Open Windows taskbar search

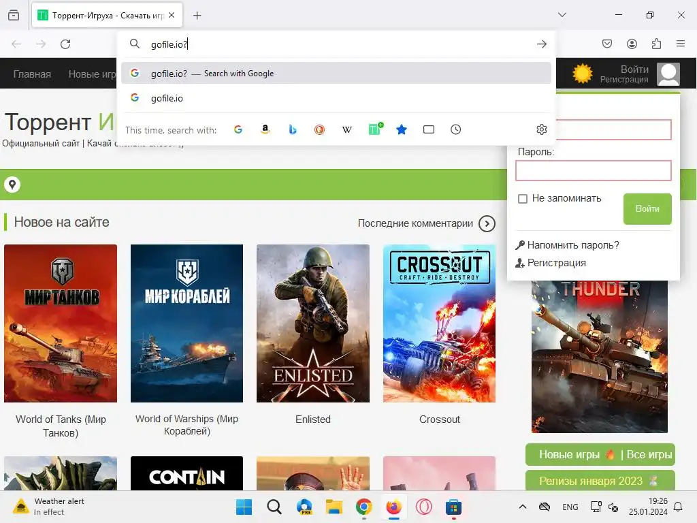pos(274,507)
